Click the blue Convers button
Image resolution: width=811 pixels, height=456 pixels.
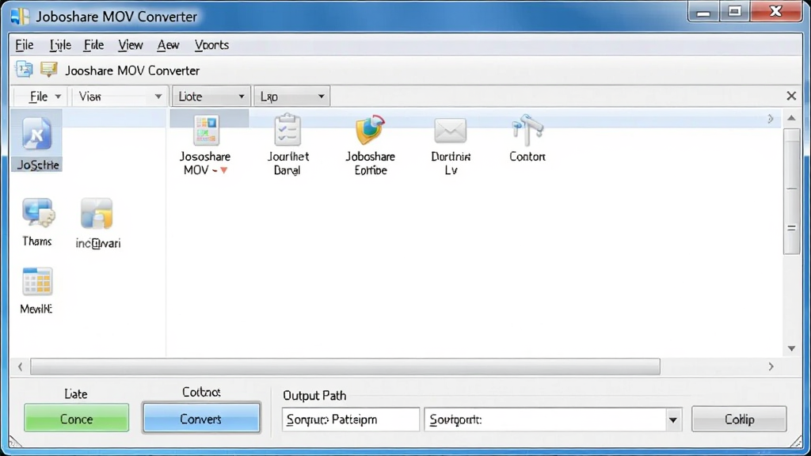[201, 418]
